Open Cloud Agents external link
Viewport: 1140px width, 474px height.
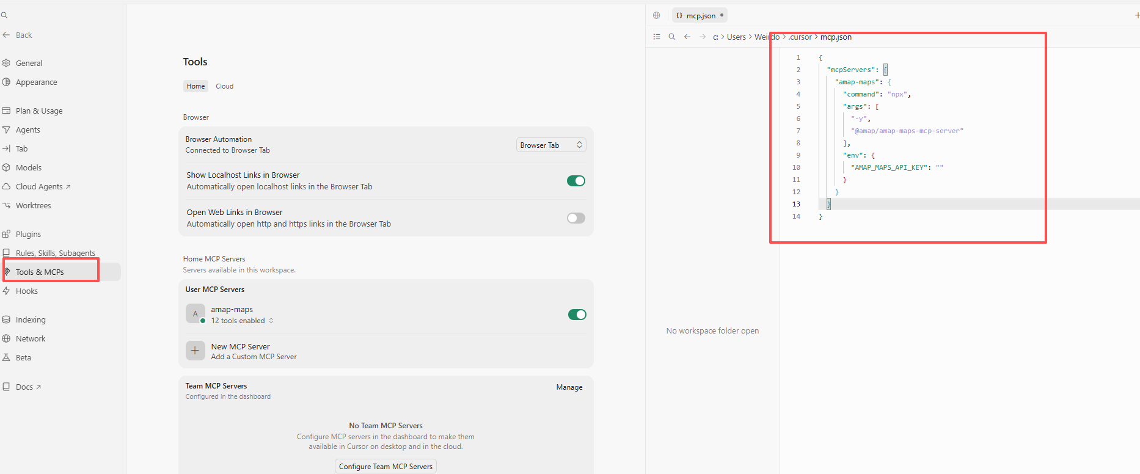click(43, 186)
